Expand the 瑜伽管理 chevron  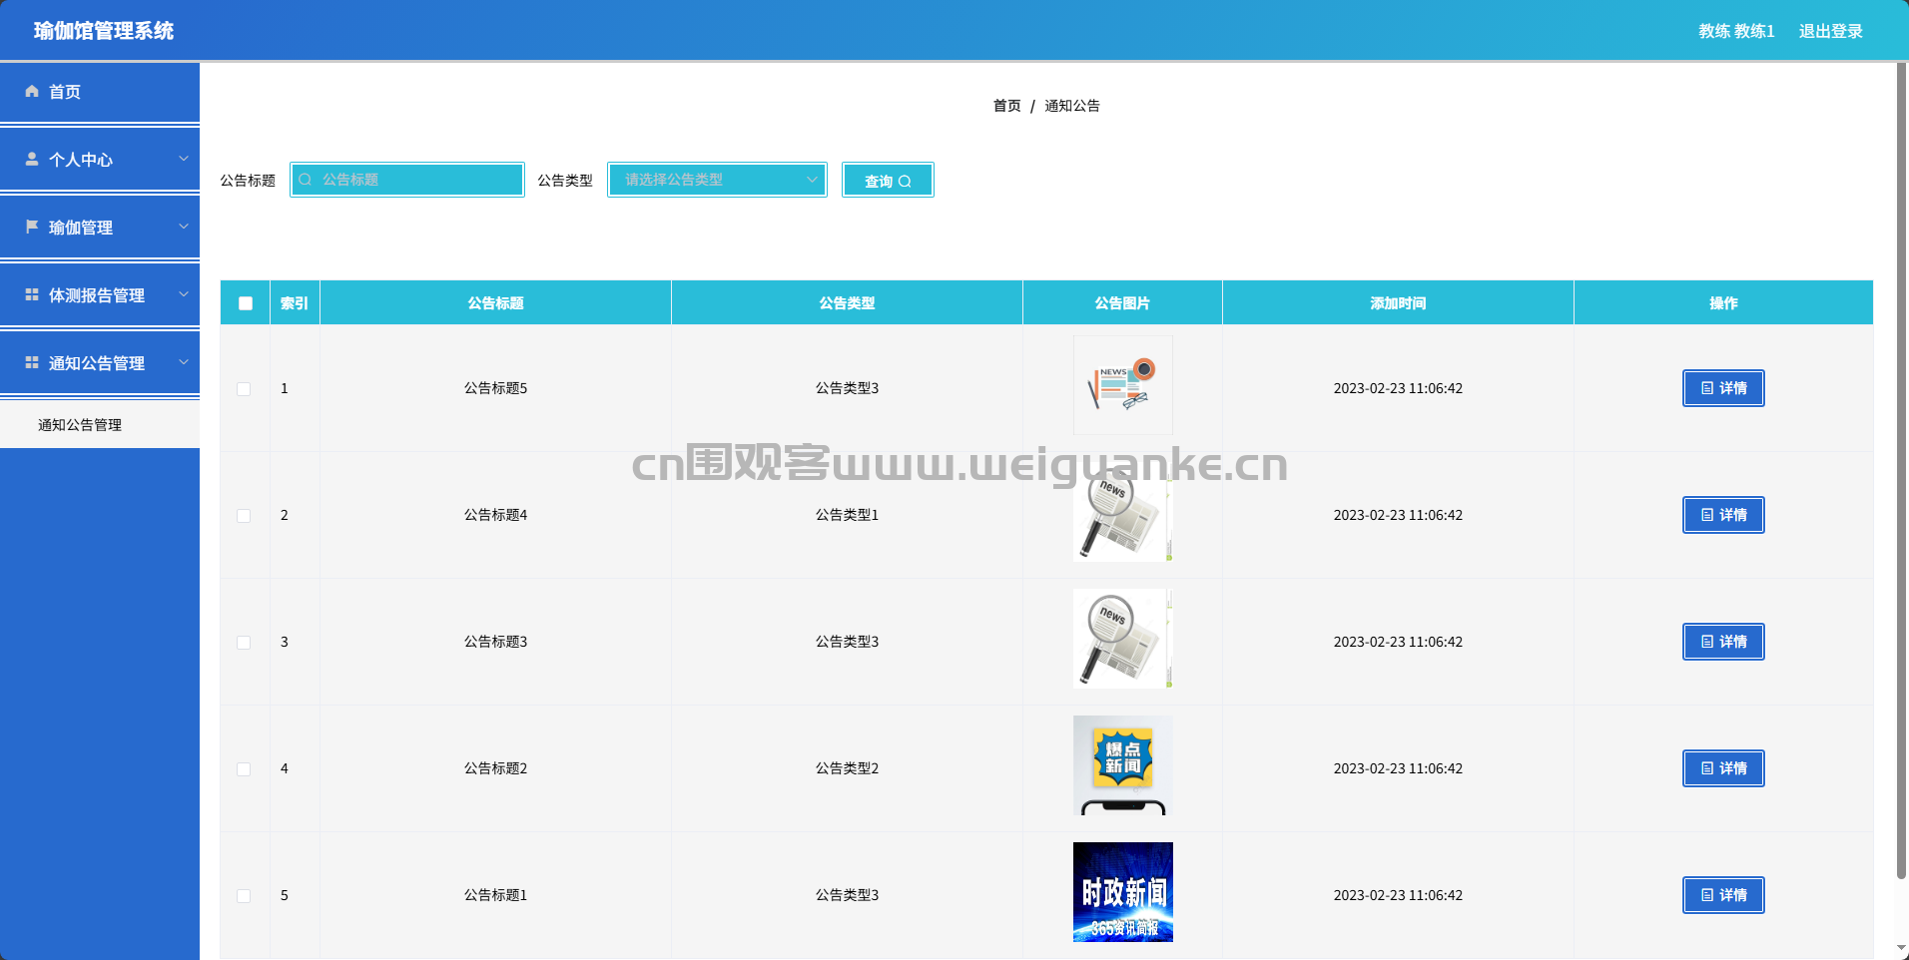(x=184, y=227)
